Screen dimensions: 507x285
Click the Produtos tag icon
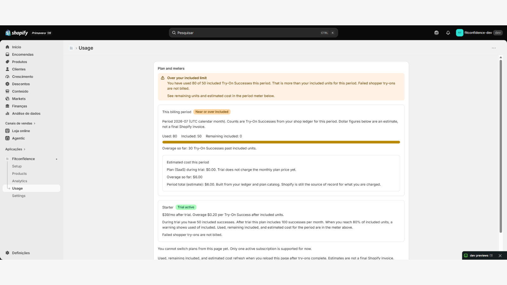click(x=7, y=62)
